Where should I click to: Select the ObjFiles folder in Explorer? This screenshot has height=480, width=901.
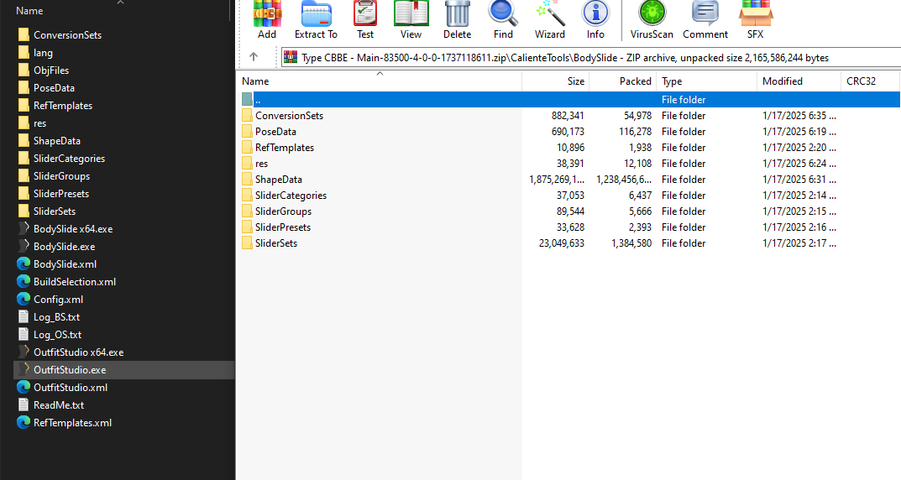(51, 70)
